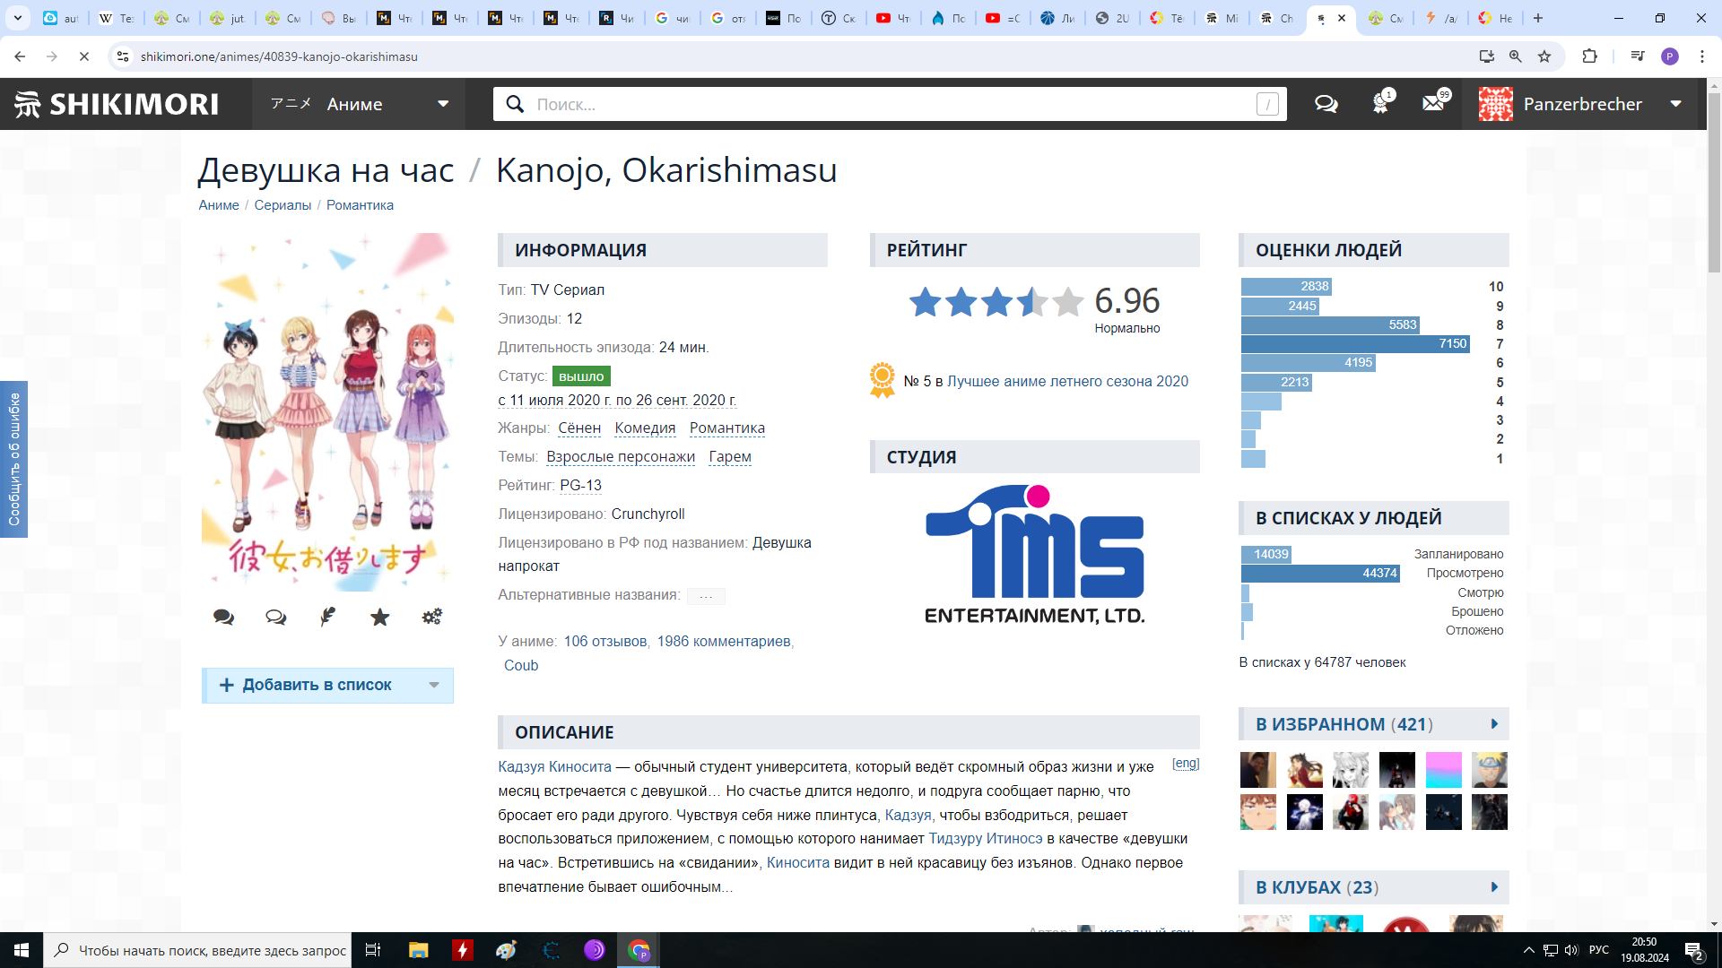Click the favorite star icon under poster
Viewport: 1722px width, 968px height.
379,617
